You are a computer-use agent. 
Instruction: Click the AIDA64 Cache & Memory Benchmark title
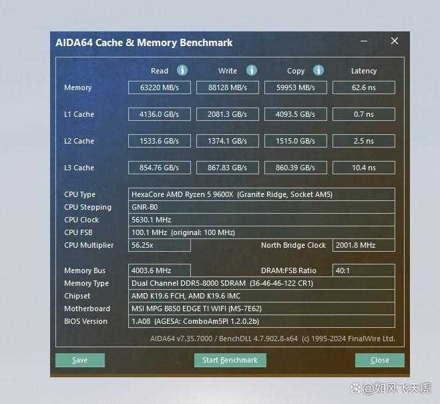coord(144,43)
